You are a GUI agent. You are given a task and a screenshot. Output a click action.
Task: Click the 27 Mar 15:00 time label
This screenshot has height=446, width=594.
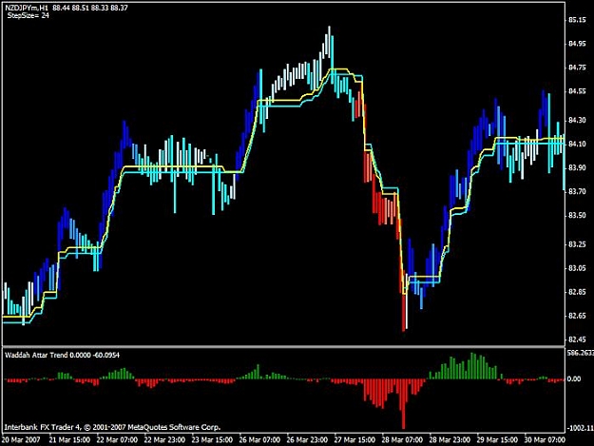tap(354, 440)
